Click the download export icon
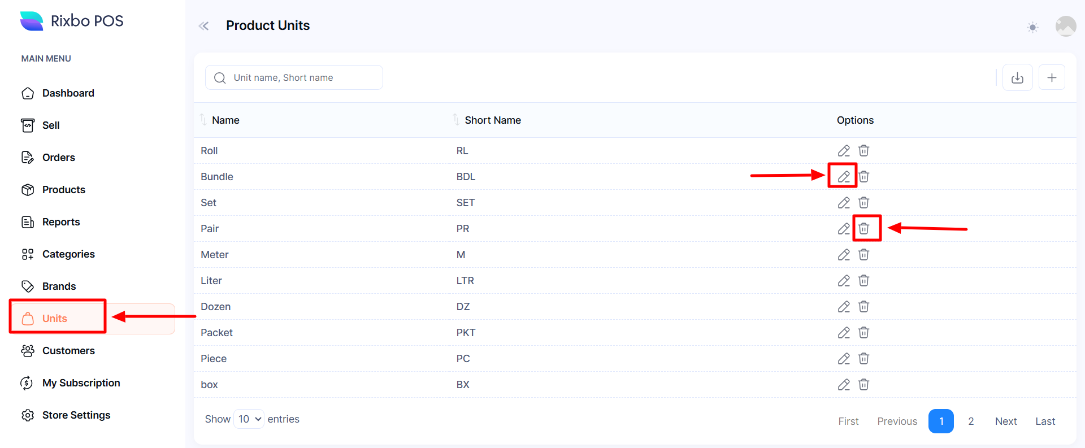The width and height of the screenshot is (1085, 448). coord(1017,77)
